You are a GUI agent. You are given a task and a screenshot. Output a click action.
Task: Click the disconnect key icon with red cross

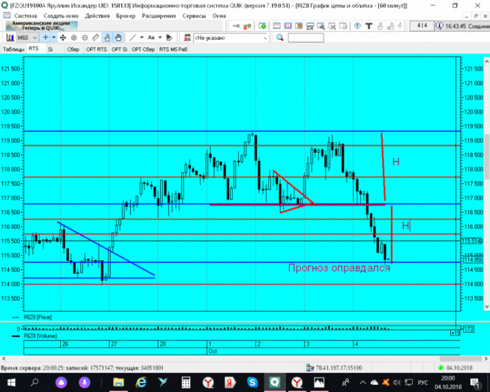click(x=247, y=26)
